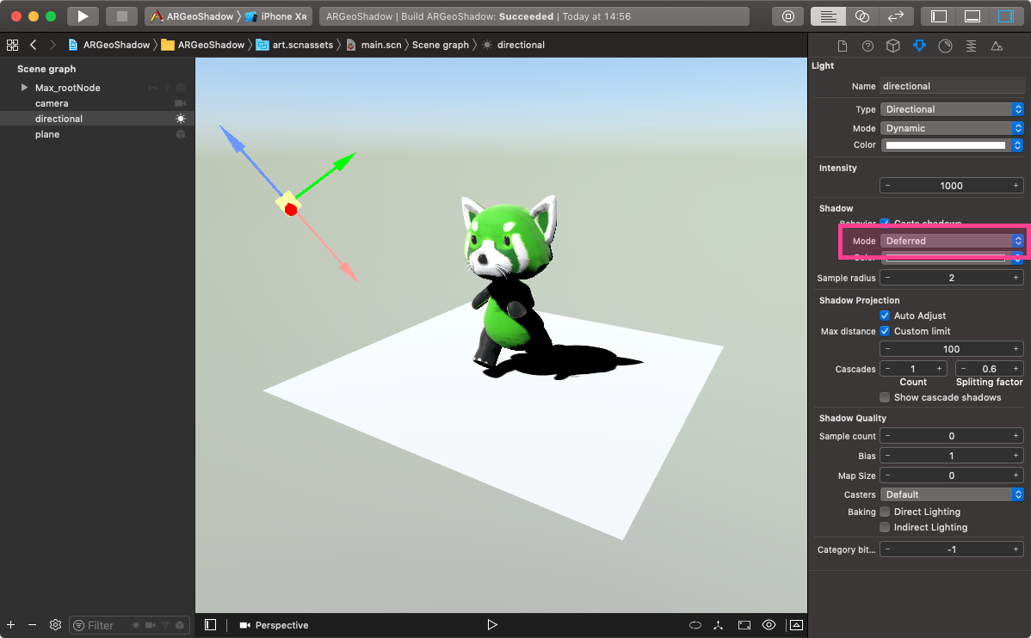The image size is (1031, 638).
Task: Open the light Color swatch
Action: 946,145
